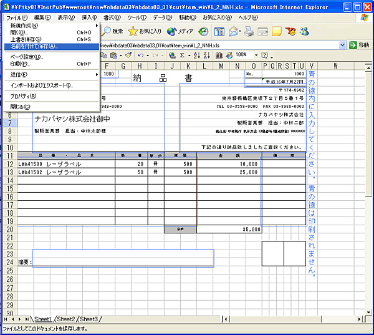Expand the address bar dropdown arrow
374x335 pixels.
tap(343, 45)
